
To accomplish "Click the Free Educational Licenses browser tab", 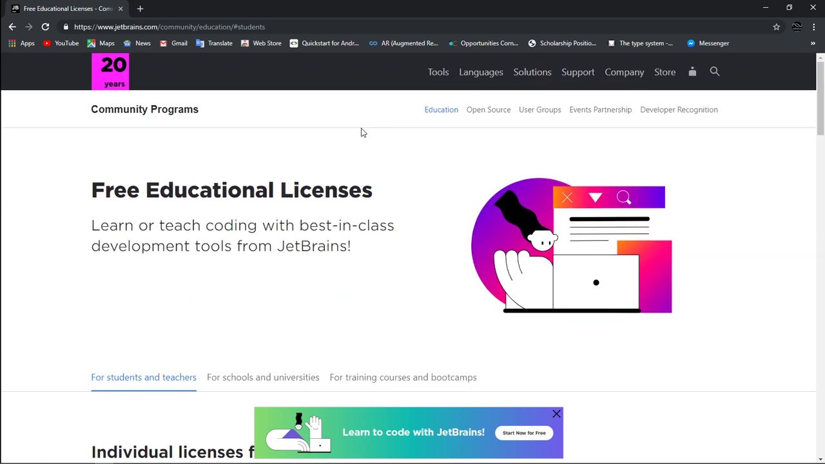I will click(68, 8).
